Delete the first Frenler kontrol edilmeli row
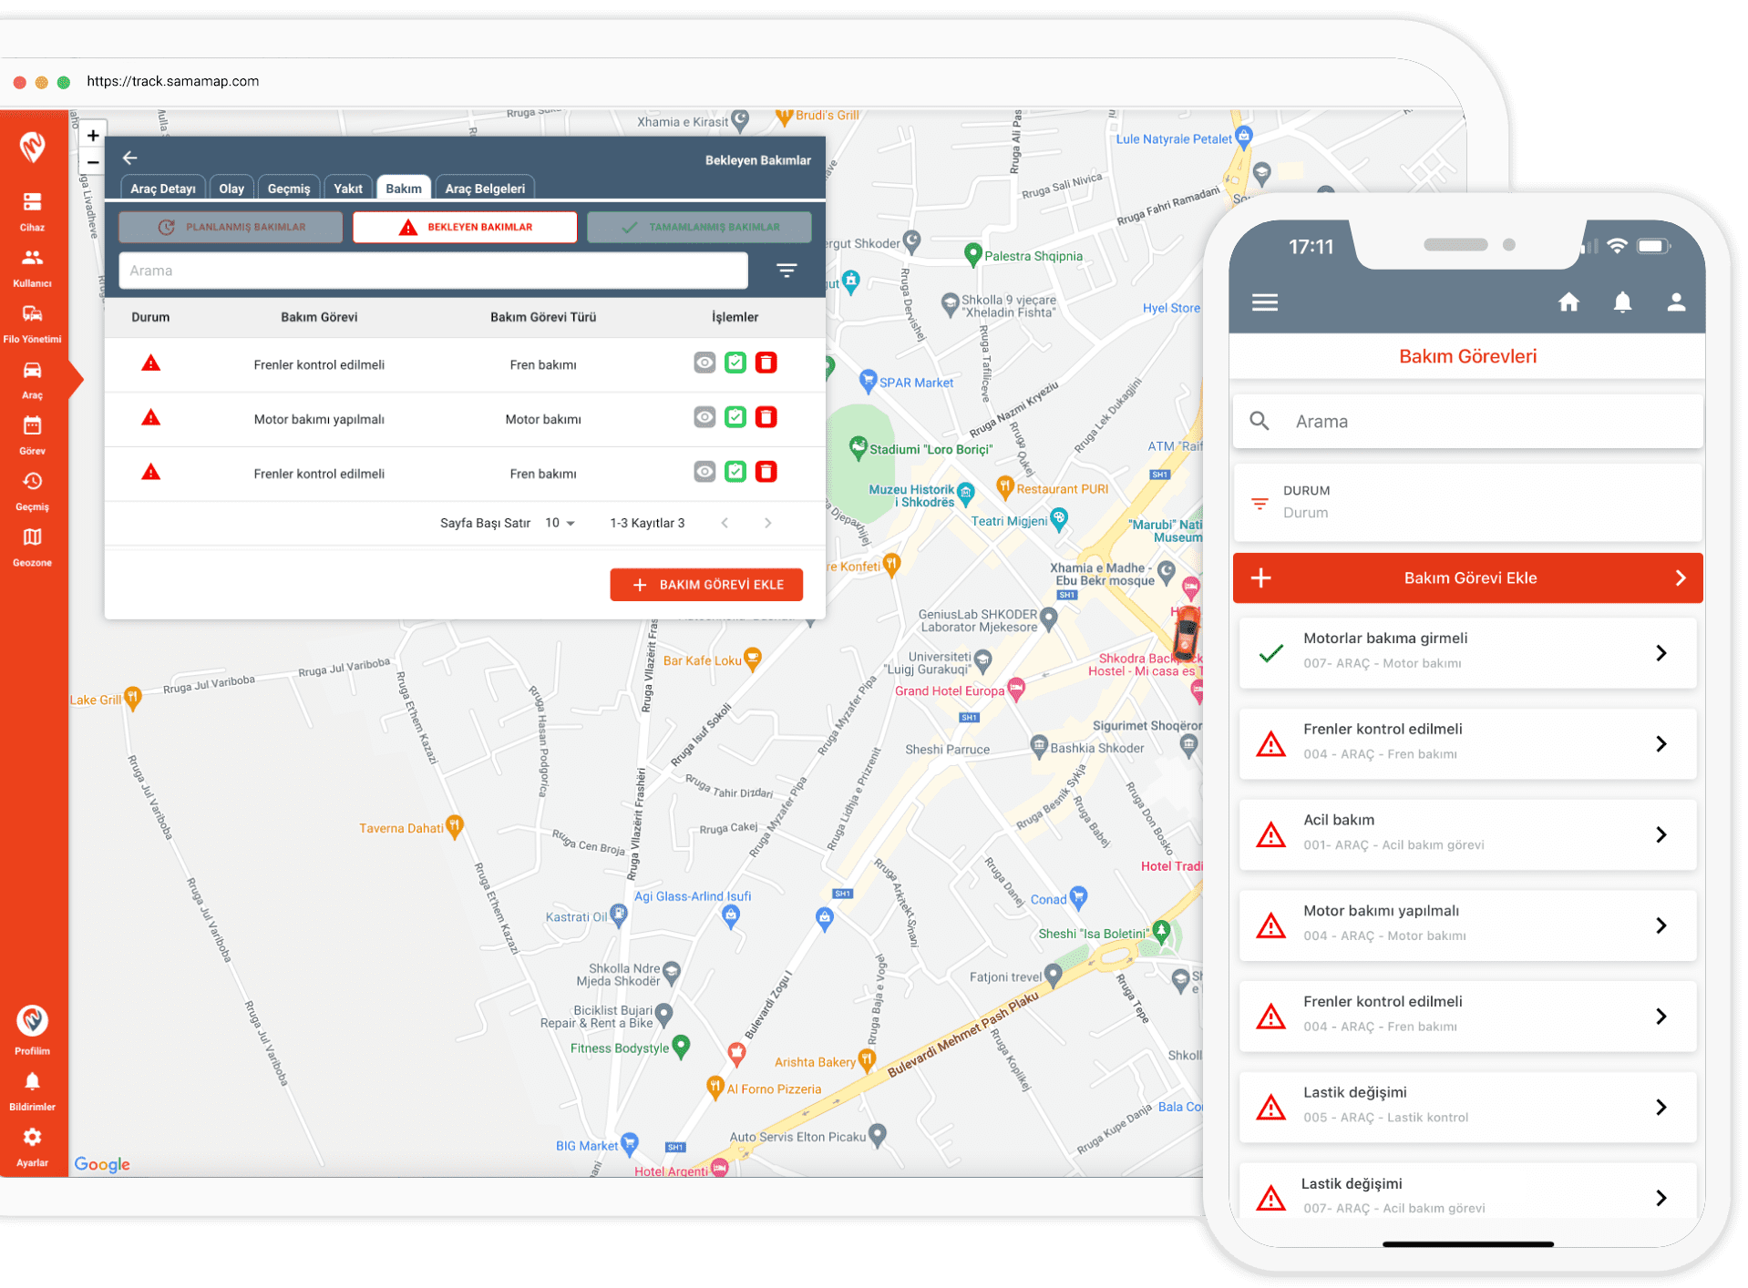Image resolution: width=1748 pixels, height=1288 pixels. 766,363
